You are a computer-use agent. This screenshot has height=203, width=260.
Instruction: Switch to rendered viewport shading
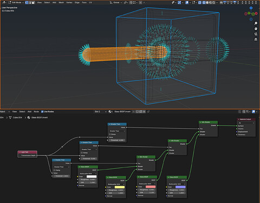[214, 3]
